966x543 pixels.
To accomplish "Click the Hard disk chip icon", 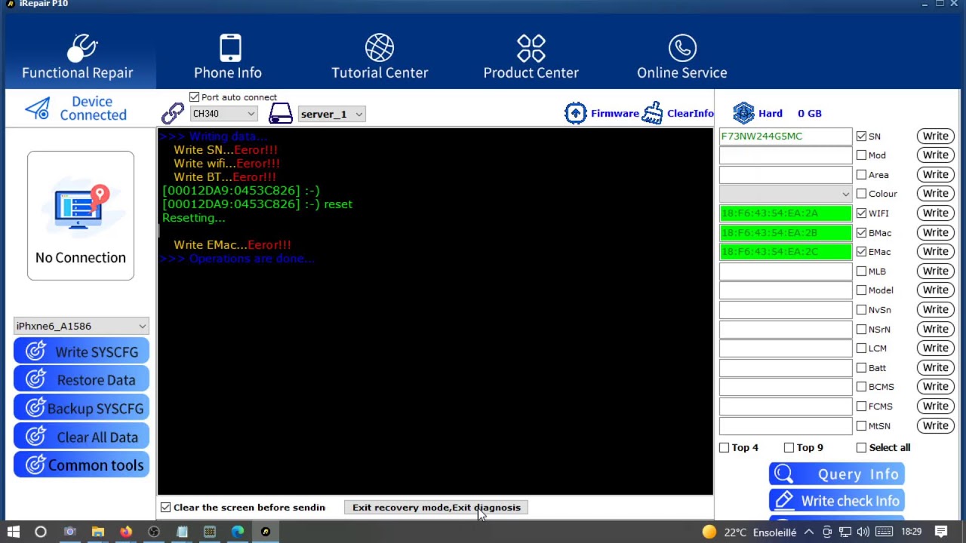I will click(743, 113).
